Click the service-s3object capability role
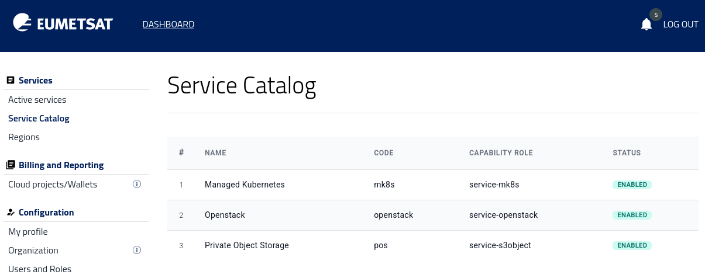Screen dimensions: 705x278 [x=500, y=245]
